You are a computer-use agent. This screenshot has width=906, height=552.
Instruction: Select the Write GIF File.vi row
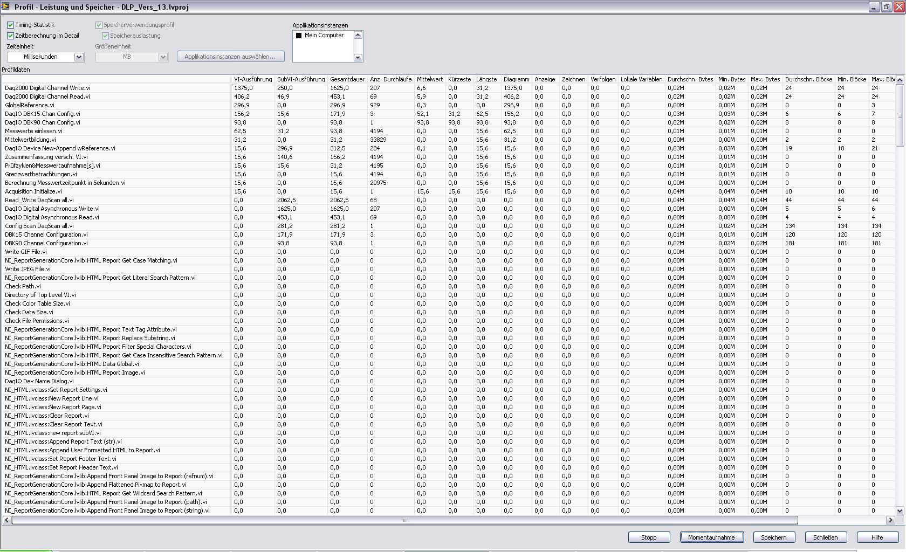pyautogui.click(x=449, y=252)
